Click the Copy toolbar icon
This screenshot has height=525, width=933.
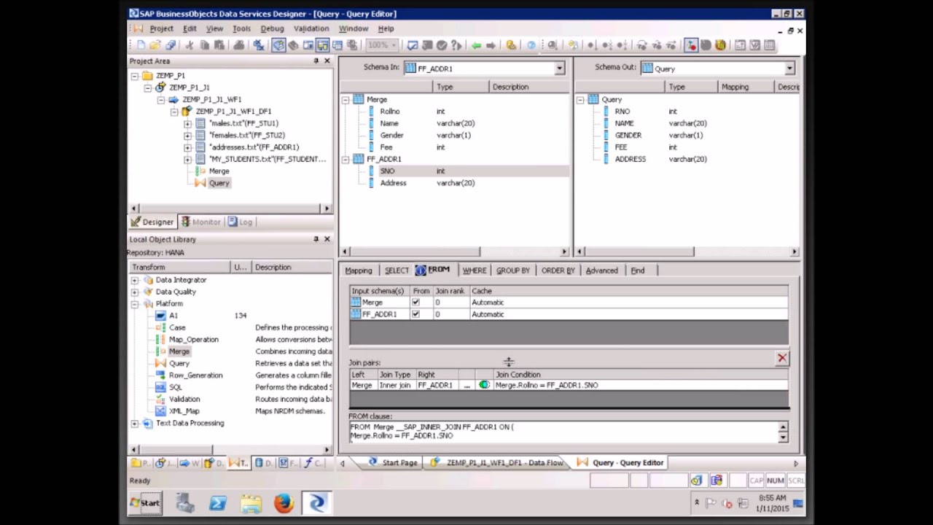[204, 45]
